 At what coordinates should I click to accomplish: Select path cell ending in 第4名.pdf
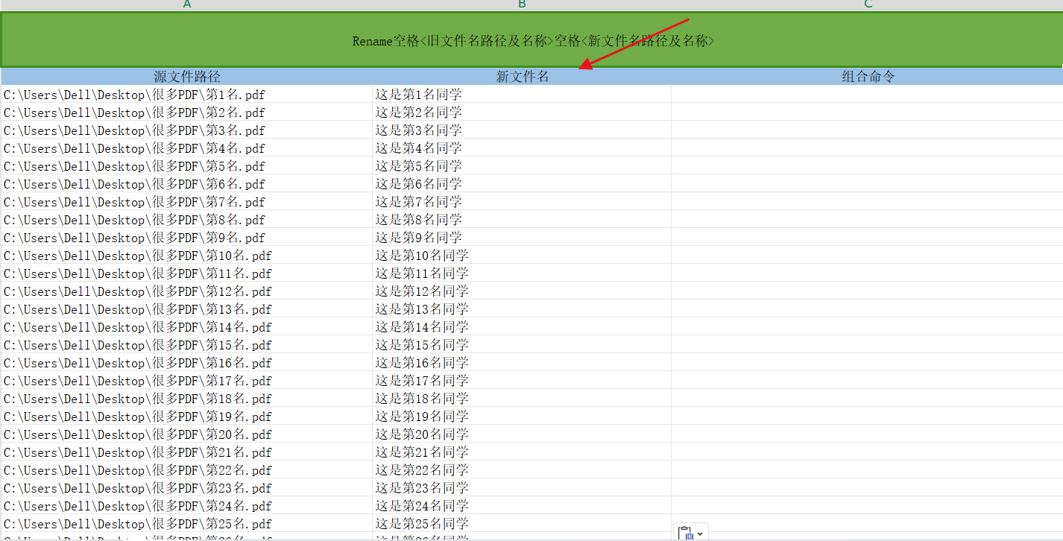[x=187, y=148]
